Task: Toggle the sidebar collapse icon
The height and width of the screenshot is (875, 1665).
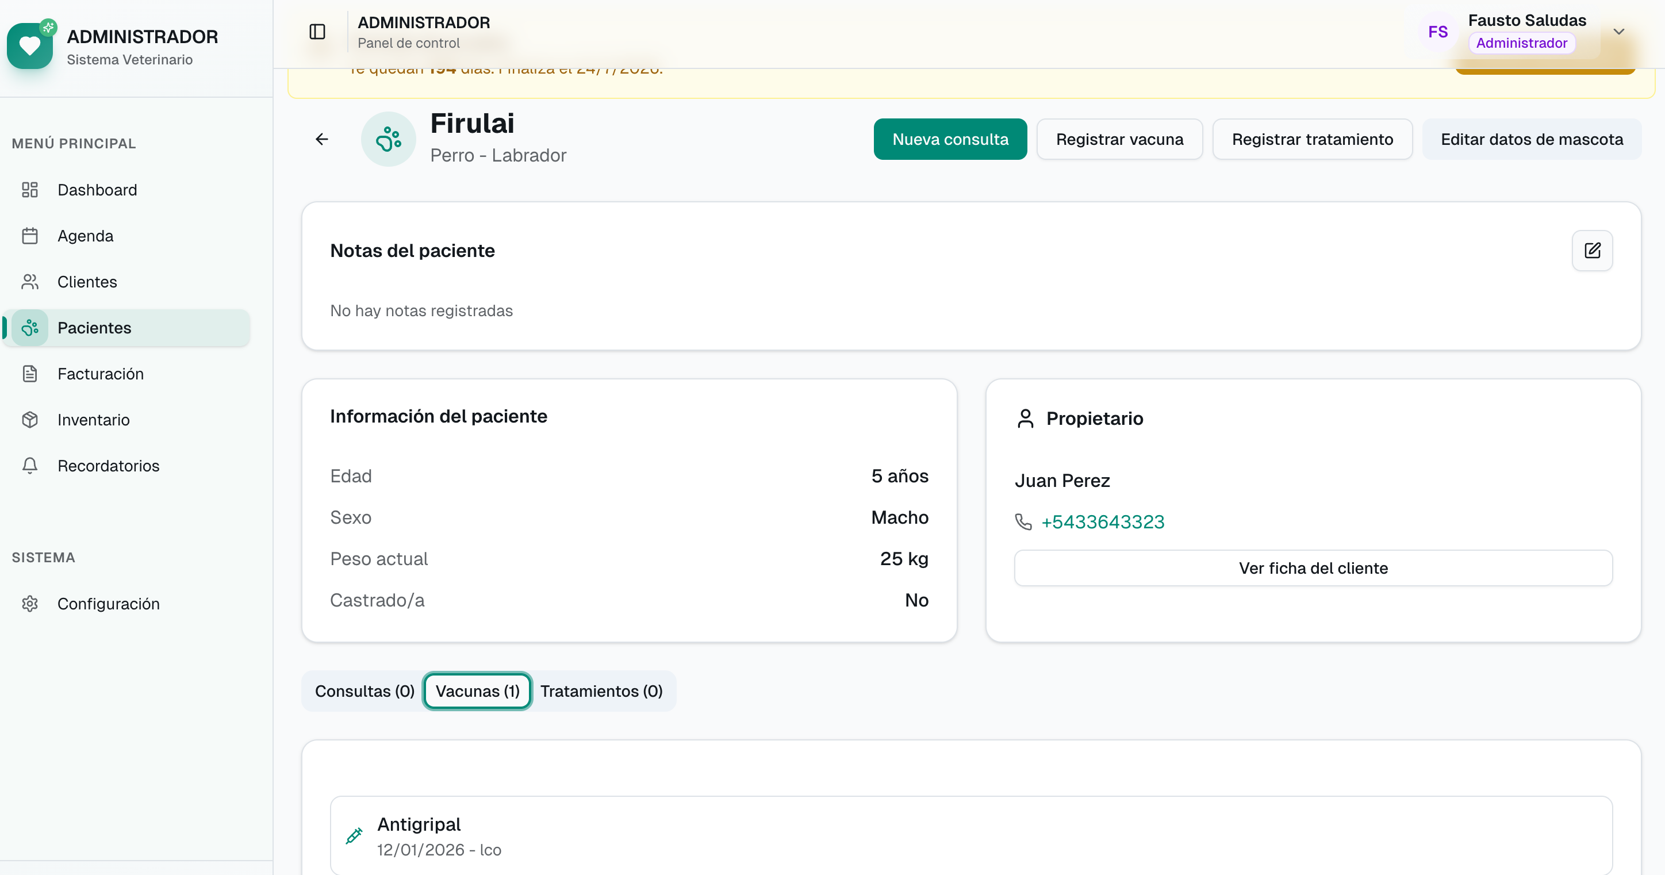Action: (317, 32)
